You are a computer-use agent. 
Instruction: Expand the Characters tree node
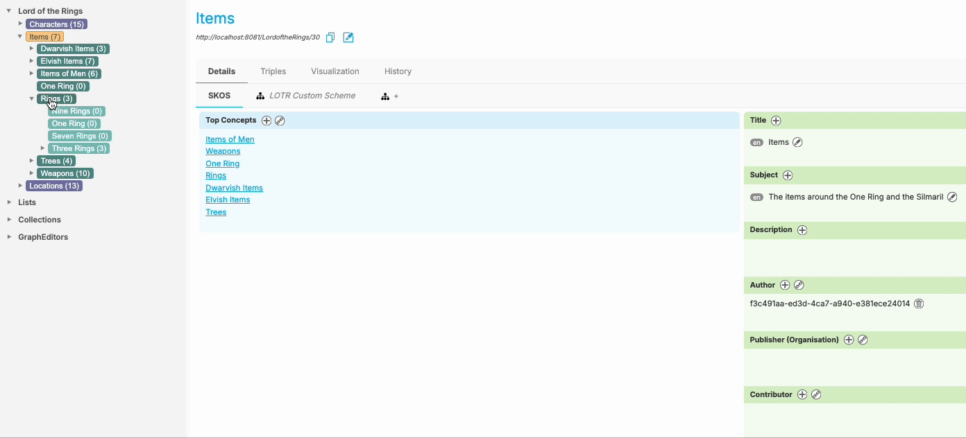(x=20, y=24)
